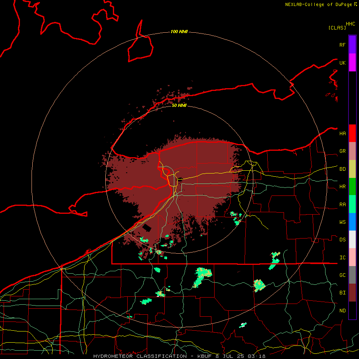Click the 03:18 timestamp
Image resolution: width=359 pixels, height=359 pixels.
click(x=256, y=356)
